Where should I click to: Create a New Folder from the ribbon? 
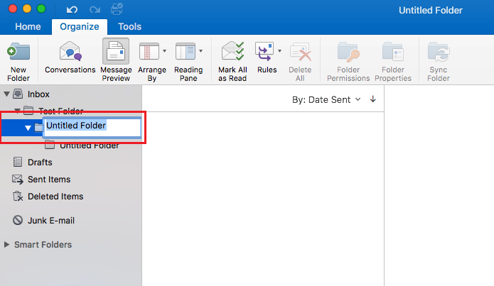[18, 61]
